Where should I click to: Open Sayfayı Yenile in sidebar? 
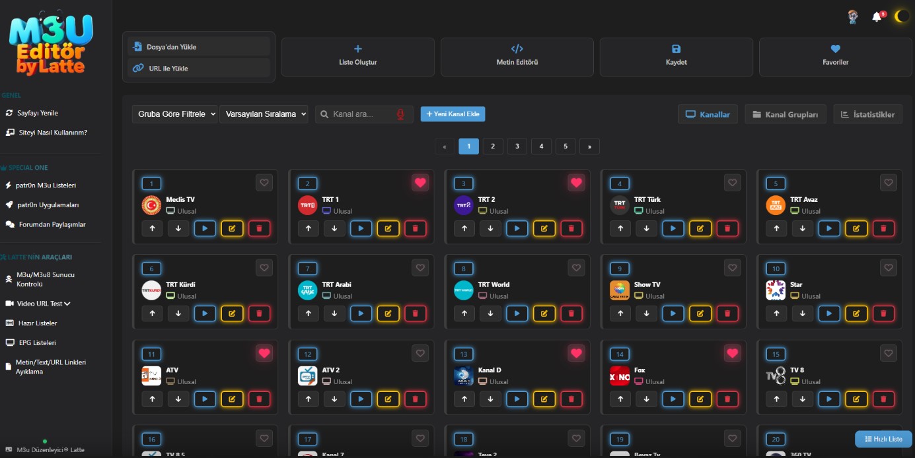click(x=32, y=113)
